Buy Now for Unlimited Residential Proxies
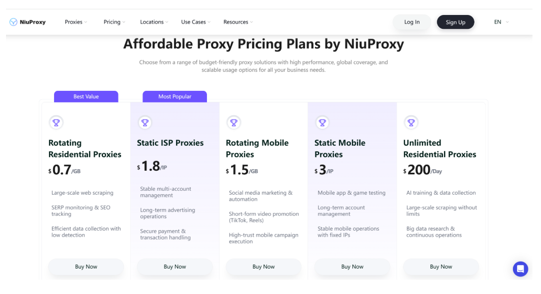The image size is (541, 294). pos(441,267)
